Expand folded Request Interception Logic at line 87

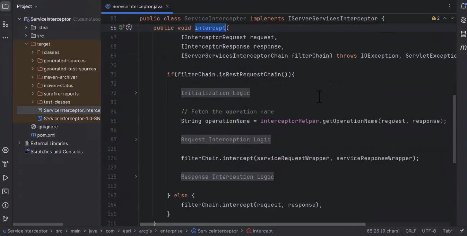136,139
